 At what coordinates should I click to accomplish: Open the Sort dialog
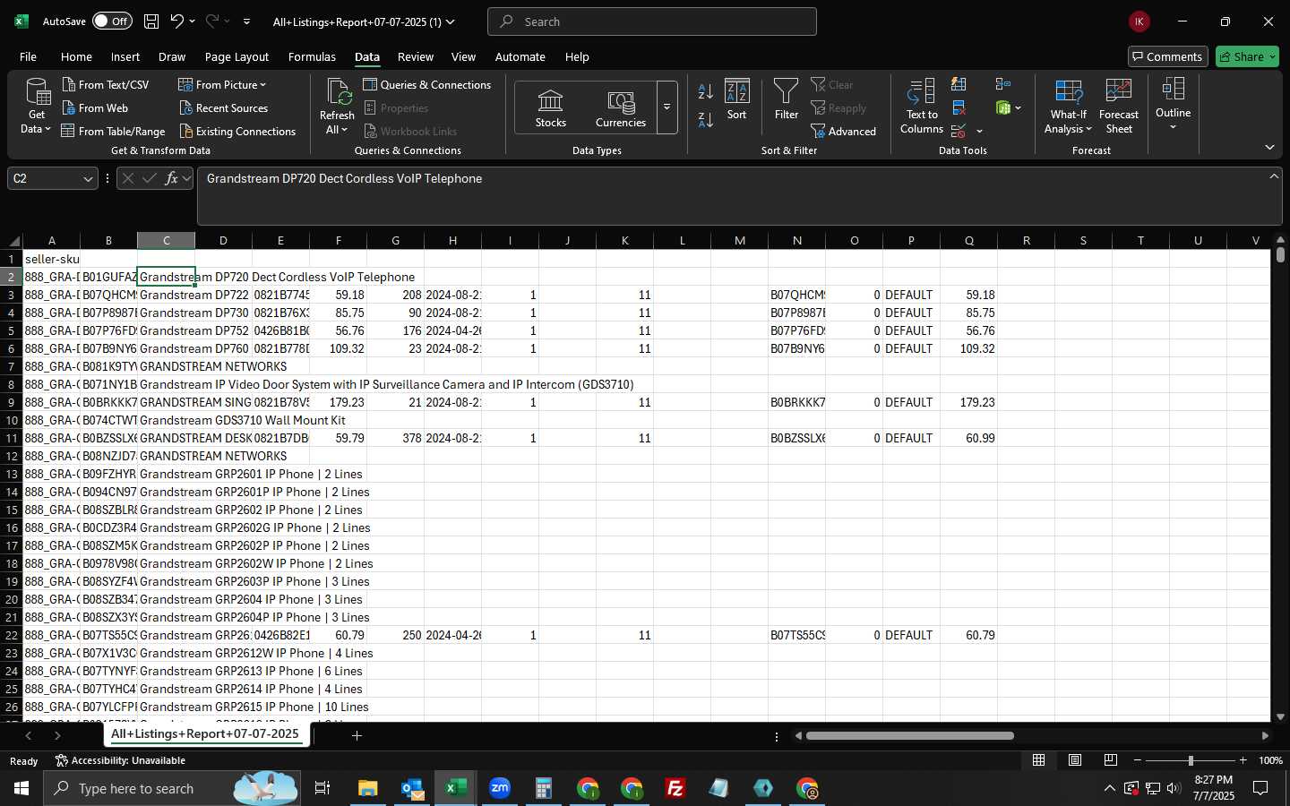coord(736,99)
